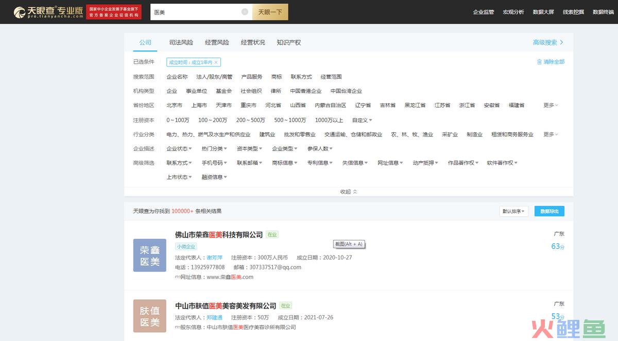This screenshot has width=618, height=341.
Task: Switch to the 知识产权 tab
Action: [x=288, y=42]
